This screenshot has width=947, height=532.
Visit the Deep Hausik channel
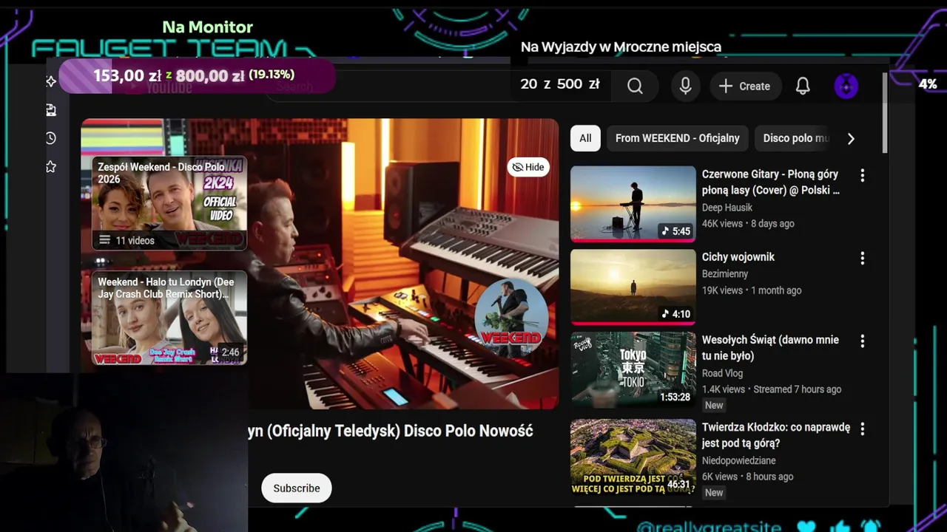[727, 208]
